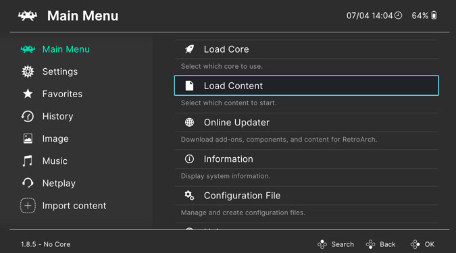Click the Image picture icon
Image resolution: width=456 pixels, height=253 pixels.
click(x=28, y=138)
